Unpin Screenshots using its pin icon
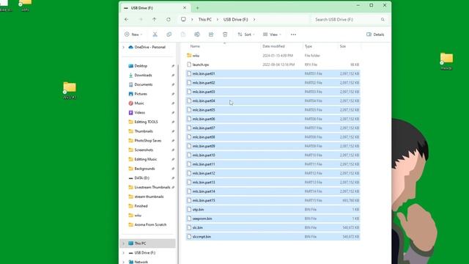 pyautogui.click(x=173, y=150)
